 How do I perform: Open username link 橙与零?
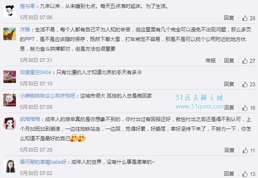[27, 6]
